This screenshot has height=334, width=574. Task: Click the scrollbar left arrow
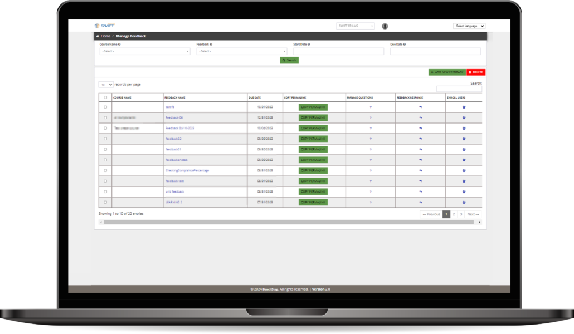pyautogui.click(x=101, y=222)
